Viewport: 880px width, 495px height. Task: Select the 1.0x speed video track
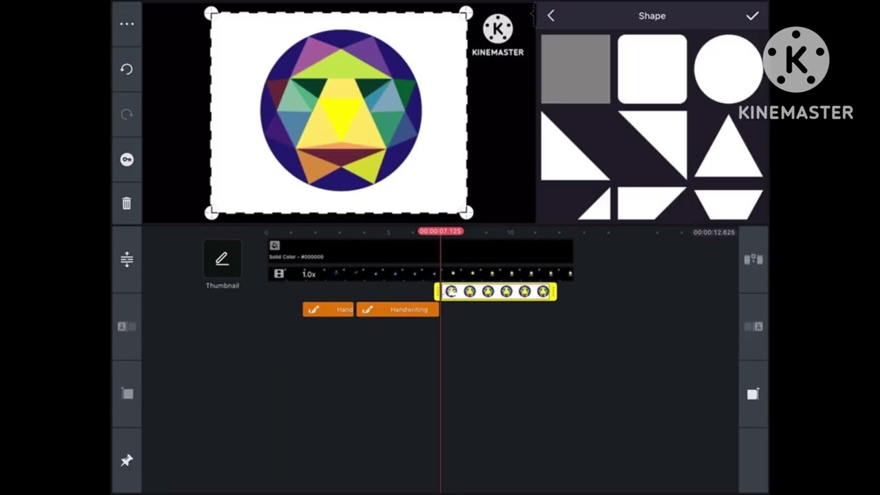click(x=420, y=274)
